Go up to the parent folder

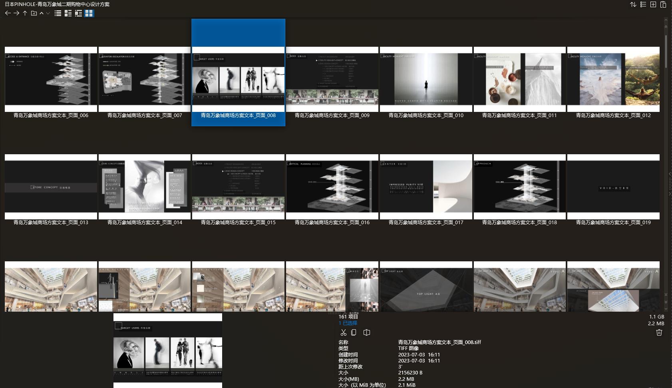point(24,13)
